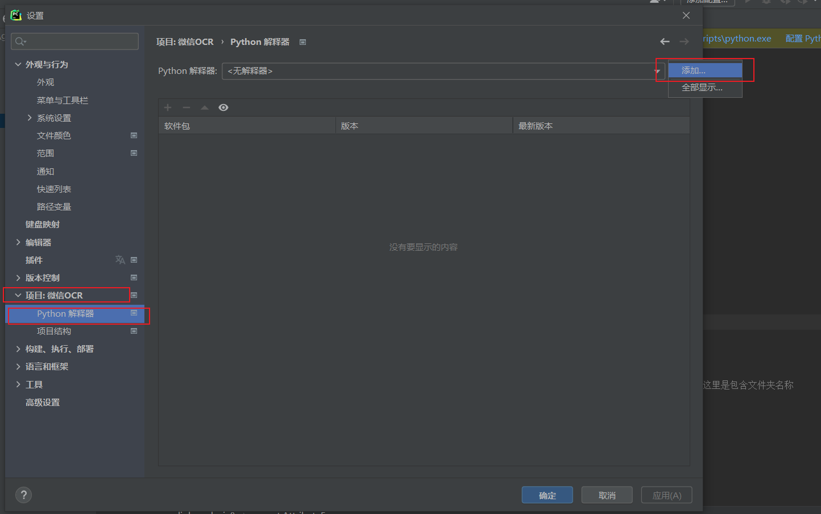Expand the 构建、执行、部署 section
Image resolution: width=821 pixels, height=514 pixels.
[x=18, y=349]
